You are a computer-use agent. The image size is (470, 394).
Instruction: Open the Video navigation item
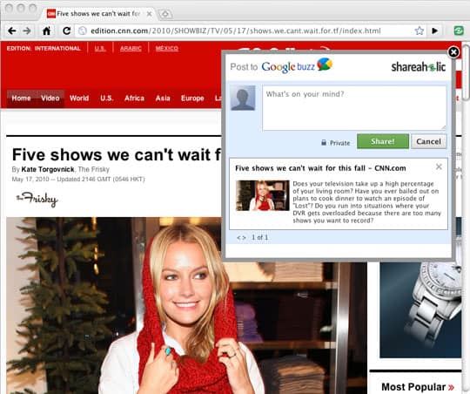(50, 98)
